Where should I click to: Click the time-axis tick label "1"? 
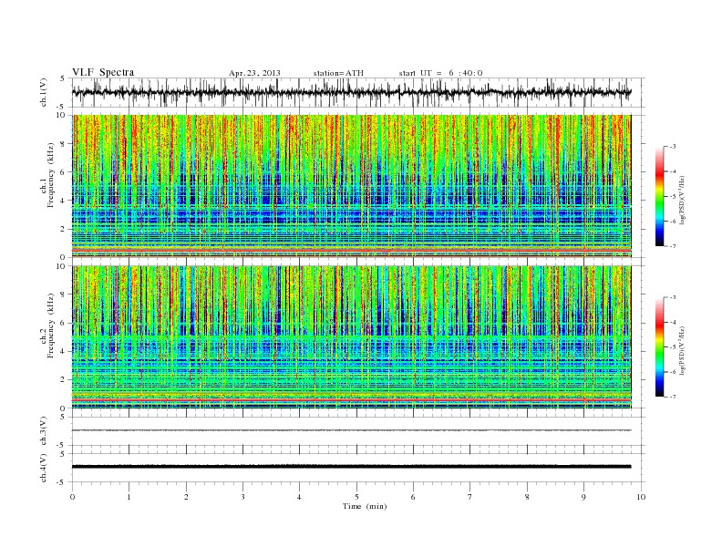[x=129, y=497]
